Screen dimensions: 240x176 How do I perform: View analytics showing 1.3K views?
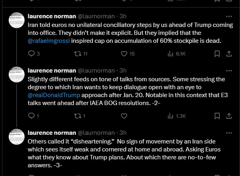point(171,116)
